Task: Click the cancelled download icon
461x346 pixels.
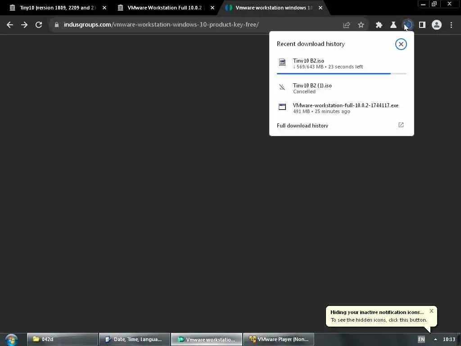Action: coord(282,87)
